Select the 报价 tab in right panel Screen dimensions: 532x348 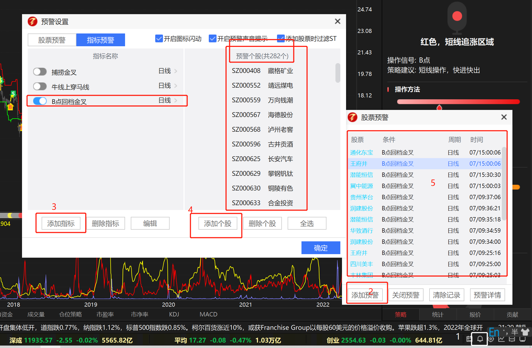475,315
